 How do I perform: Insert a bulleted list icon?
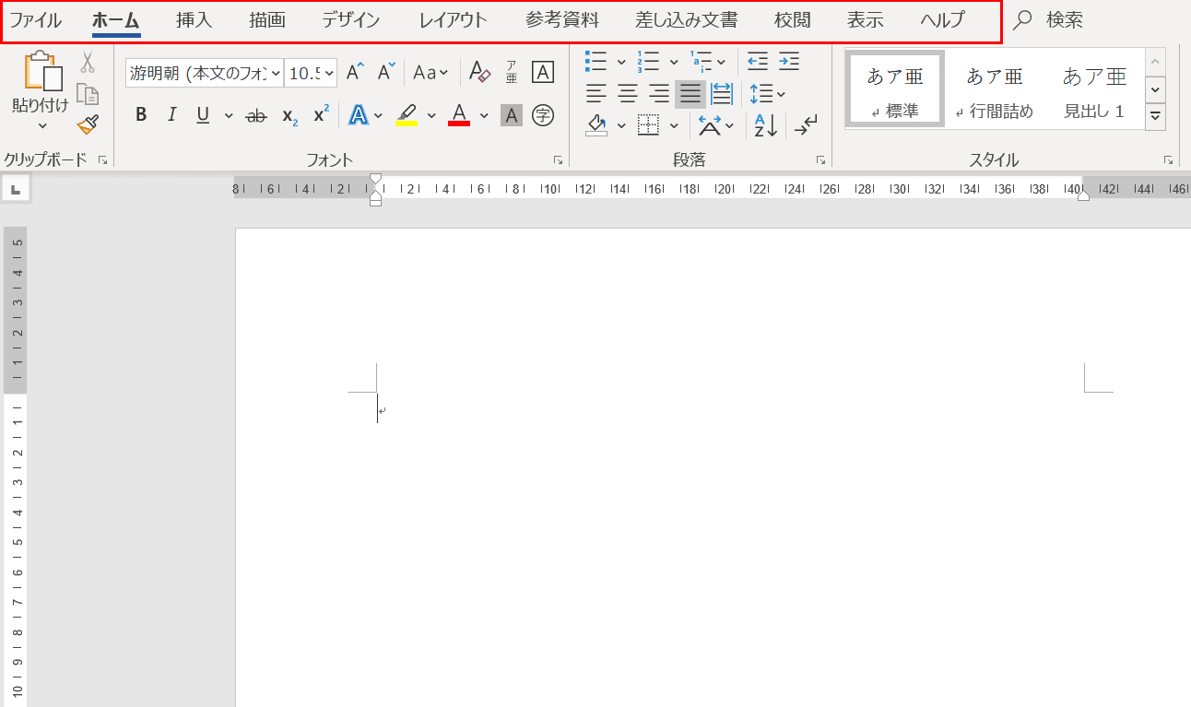(596, 62)
